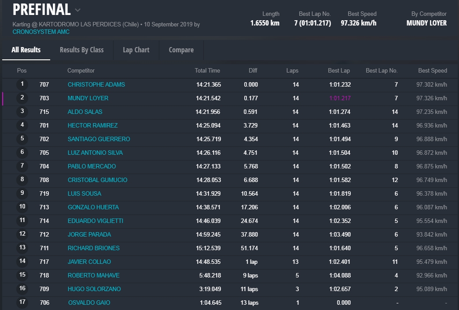Select the Compare tab
The image size is (459, 310).
point(181,50)
